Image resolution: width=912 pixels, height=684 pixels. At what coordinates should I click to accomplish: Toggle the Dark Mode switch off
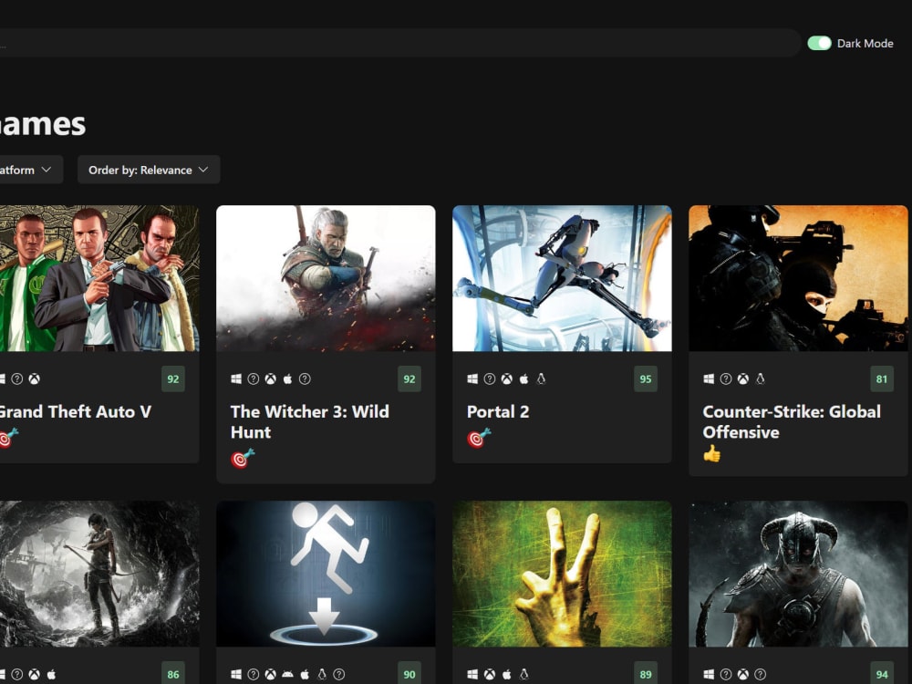pos(819,43)
